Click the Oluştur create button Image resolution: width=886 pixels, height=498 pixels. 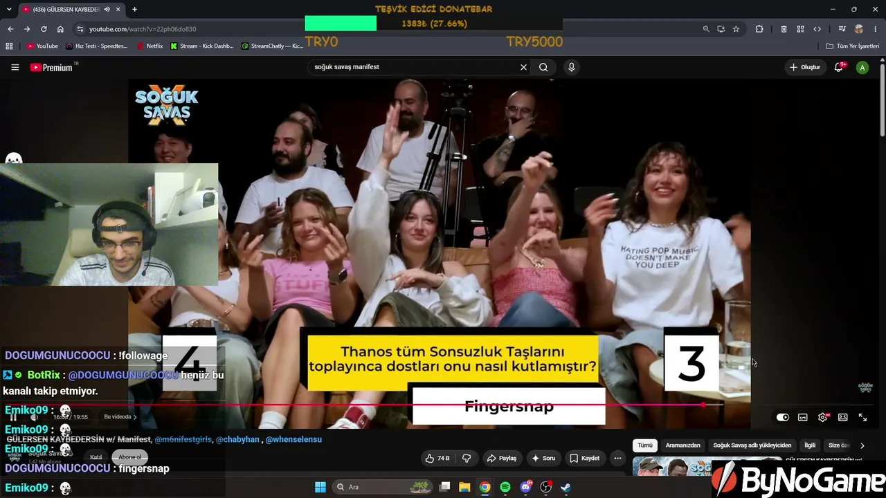[805, 67]
